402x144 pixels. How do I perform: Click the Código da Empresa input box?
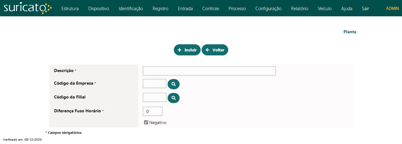click(155, 83)
